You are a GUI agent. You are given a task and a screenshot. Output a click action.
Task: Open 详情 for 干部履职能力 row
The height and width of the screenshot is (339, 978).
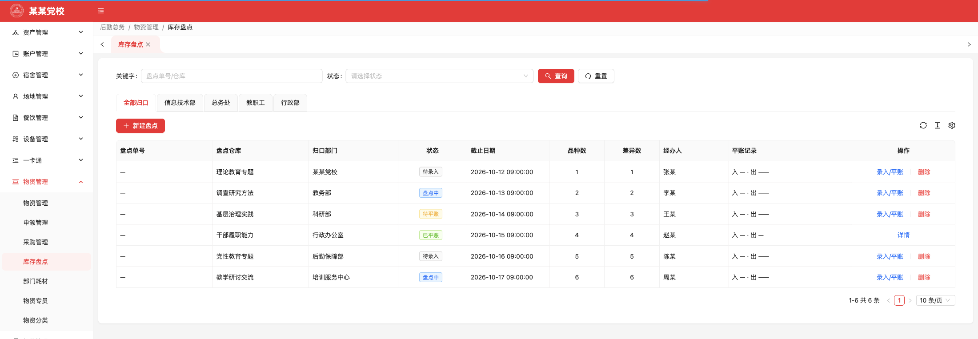point(903,235)
